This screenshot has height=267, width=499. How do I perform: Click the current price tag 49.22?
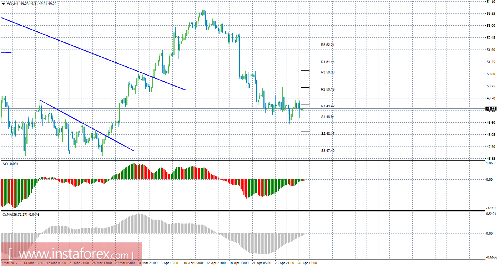coord(490,108)
